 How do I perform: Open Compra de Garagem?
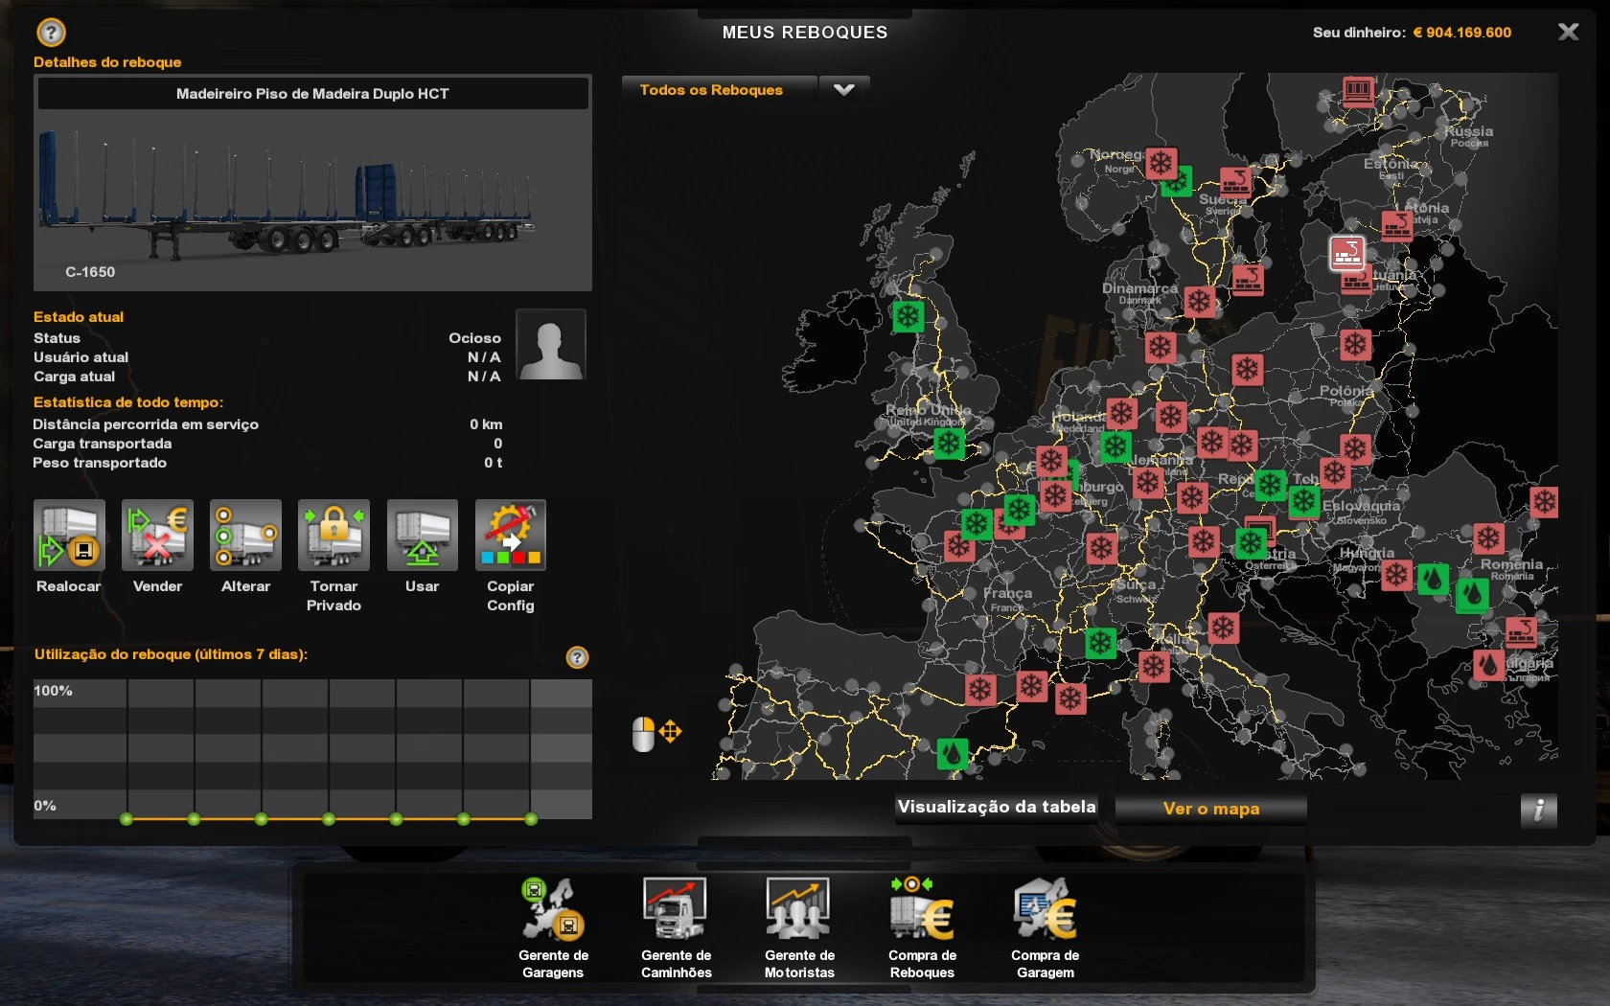pyautogui.click(x=1045, y=911)
